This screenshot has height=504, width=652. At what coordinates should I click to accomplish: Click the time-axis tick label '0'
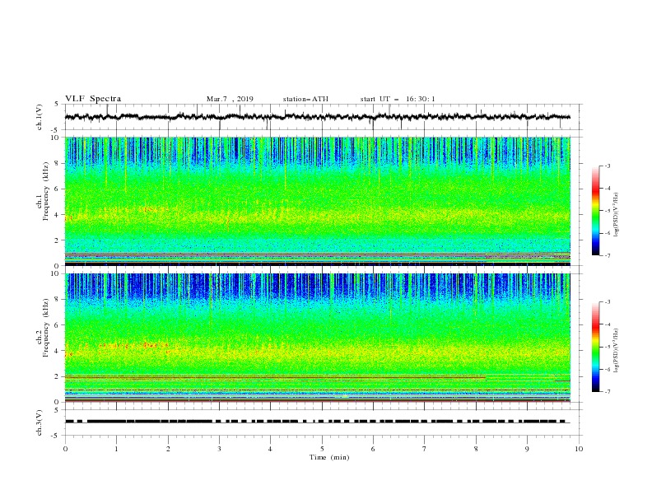[x=65, y=449]
